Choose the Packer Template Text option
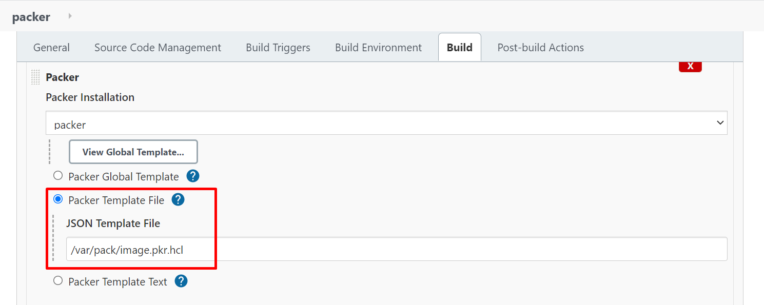The image size is (764, 305). pos(58,280)
